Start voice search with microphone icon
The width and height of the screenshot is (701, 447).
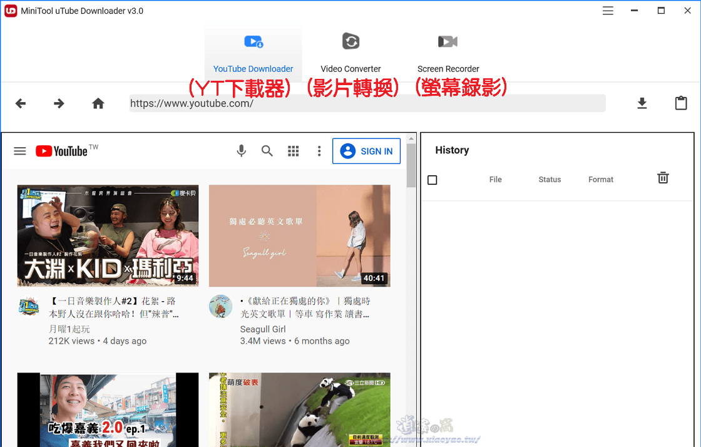(x=241, y=151)
